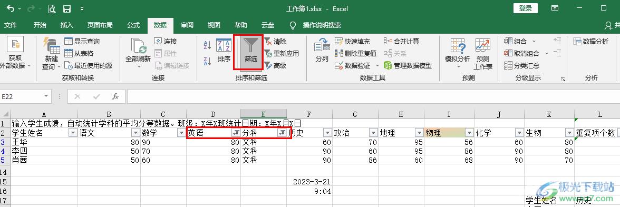This screenshot has width=620, height=207.
Task: Click 最近使用的源
Action: pos(88,65)
